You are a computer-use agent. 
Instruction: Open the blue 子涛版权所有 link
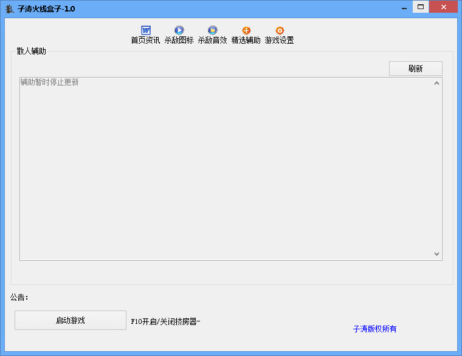(x=374, y=329)
